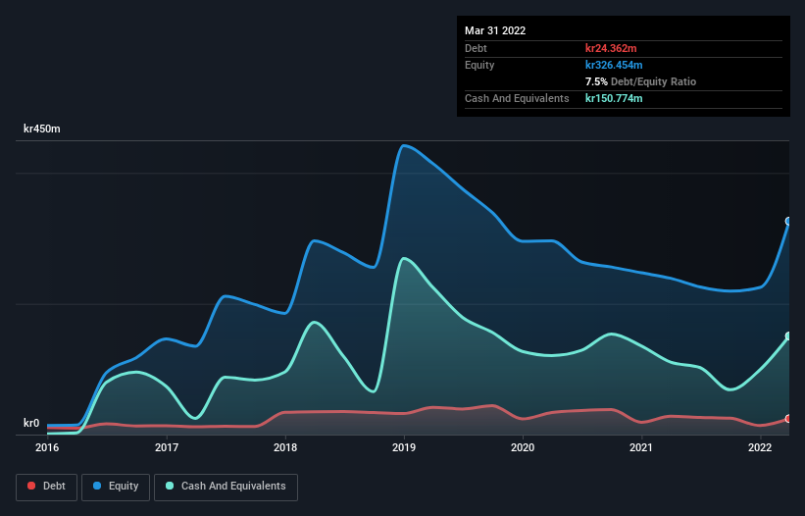Click the 2019 x-axis label
The width and height of the screenshot is (805, 516).
pyautogui.click(x=404, y=447)
